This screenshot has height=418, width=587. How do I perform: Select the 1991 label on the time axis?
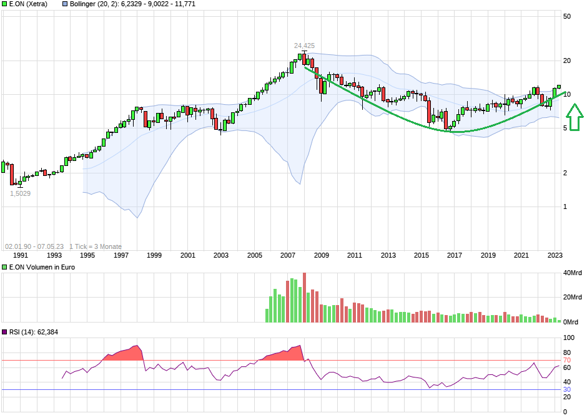click(21, 255)
